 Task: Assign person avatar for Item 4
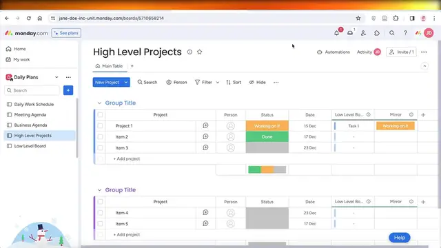point(231,213)
